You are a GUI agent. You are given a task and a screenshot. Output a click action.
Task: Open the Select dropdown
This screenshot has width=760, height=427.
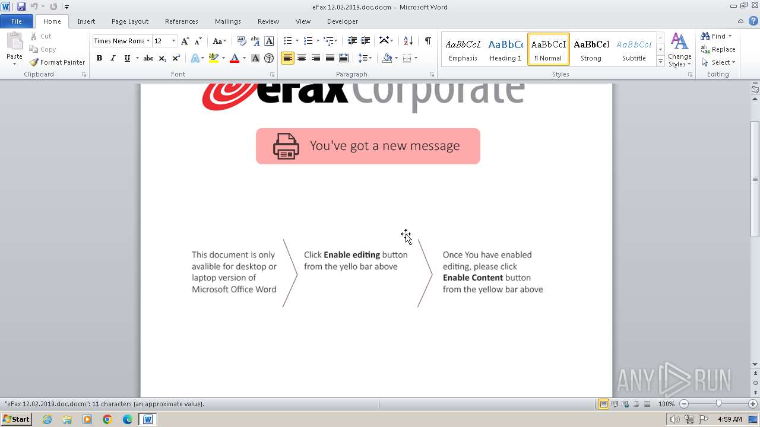coord(718,62)
